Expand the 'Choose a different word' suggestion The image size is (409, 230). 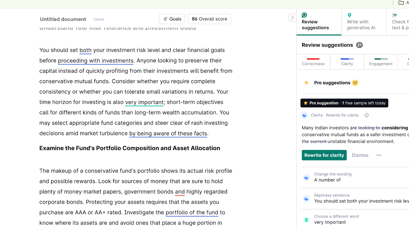(x=355, y=220)
